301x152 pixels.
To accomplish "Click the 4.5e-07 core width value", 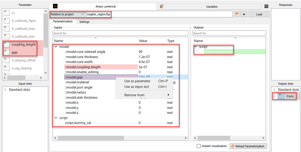I will (144, 62).
